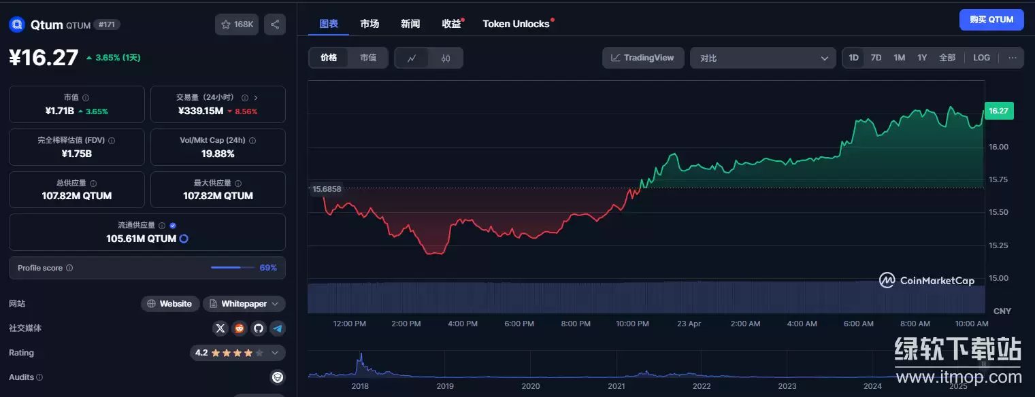Click the CoinMarketCap logo on the chart

click(x=927, y=280)
